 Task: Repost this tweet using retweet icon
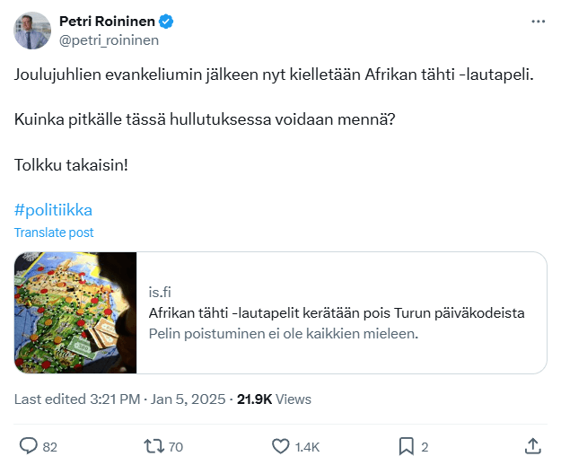tap(154, 446)
